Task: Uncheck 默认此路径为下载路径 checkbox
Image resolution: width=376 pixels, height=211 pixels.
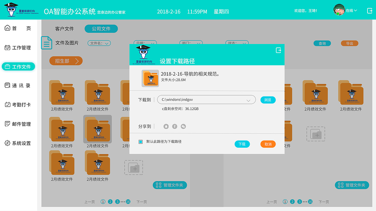Action: click(x=140, y=141)
